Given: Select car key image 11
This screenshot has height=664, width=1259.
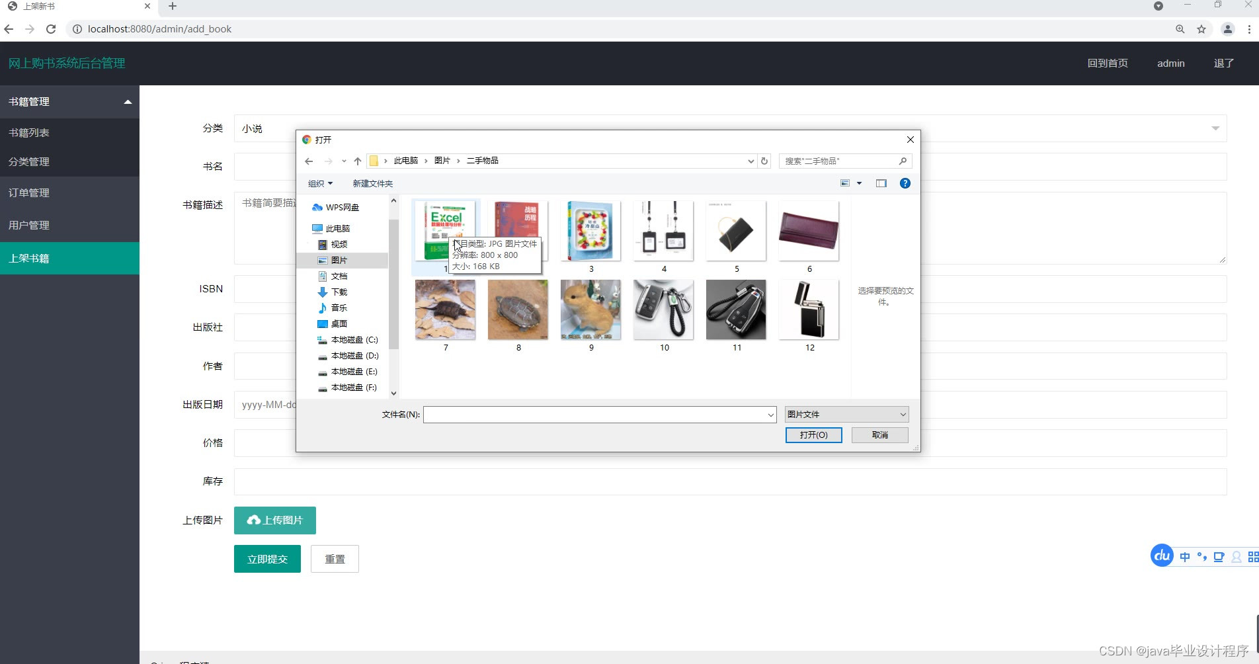Looking at the screenshot, I should [736, 310].
